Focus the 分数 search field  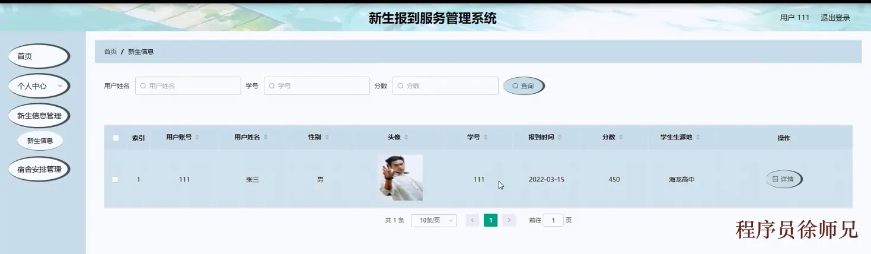click(x=445, y=86)
